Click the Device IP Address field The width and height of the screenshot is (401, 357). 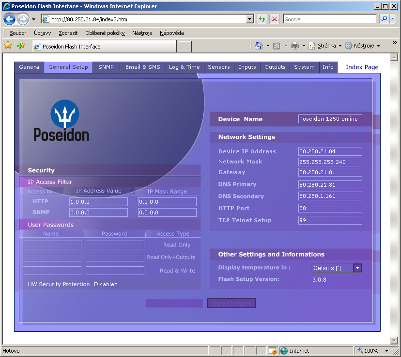pyautogui.click(x=330, y=151)
